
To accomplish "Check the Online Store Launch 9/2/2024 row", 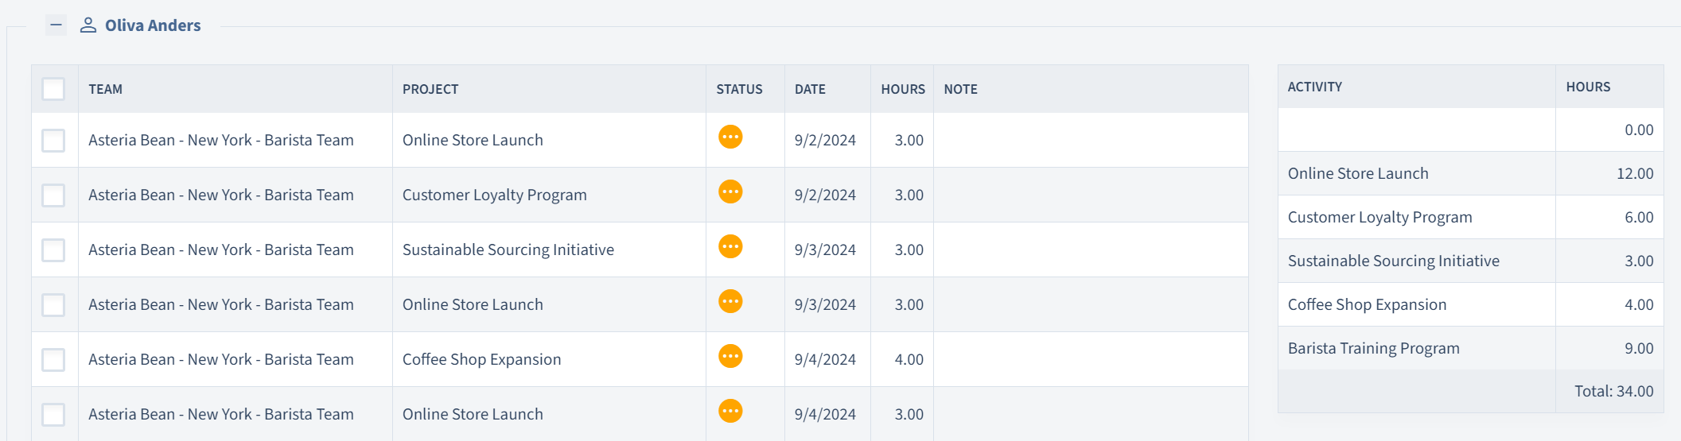I will click(x=53, y=141).
